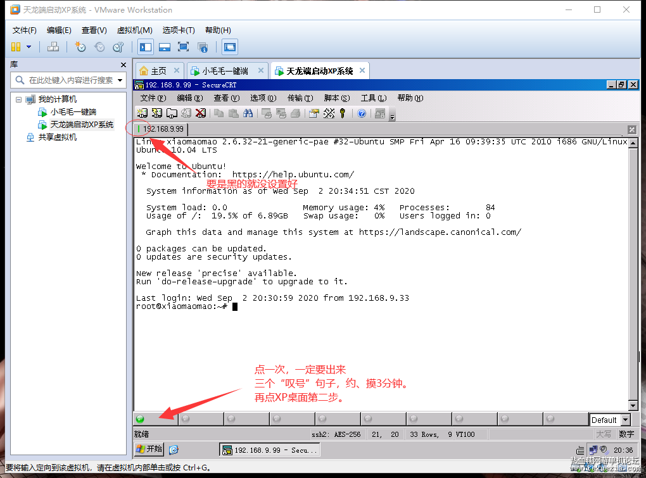Switch to the 主页 tab
Image resolution: width=646 pixels, height=478 pixels.
158,71
